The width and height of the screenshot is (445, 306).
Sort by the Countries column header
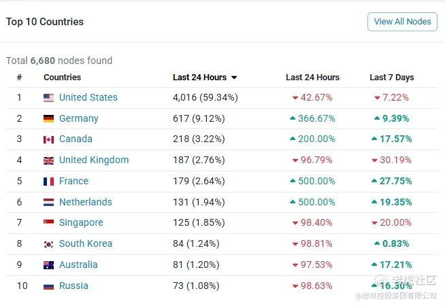click(x=62, y=78)
